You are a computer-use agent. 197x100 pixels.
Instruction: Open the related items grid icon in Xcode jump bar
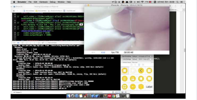[14, 11]
